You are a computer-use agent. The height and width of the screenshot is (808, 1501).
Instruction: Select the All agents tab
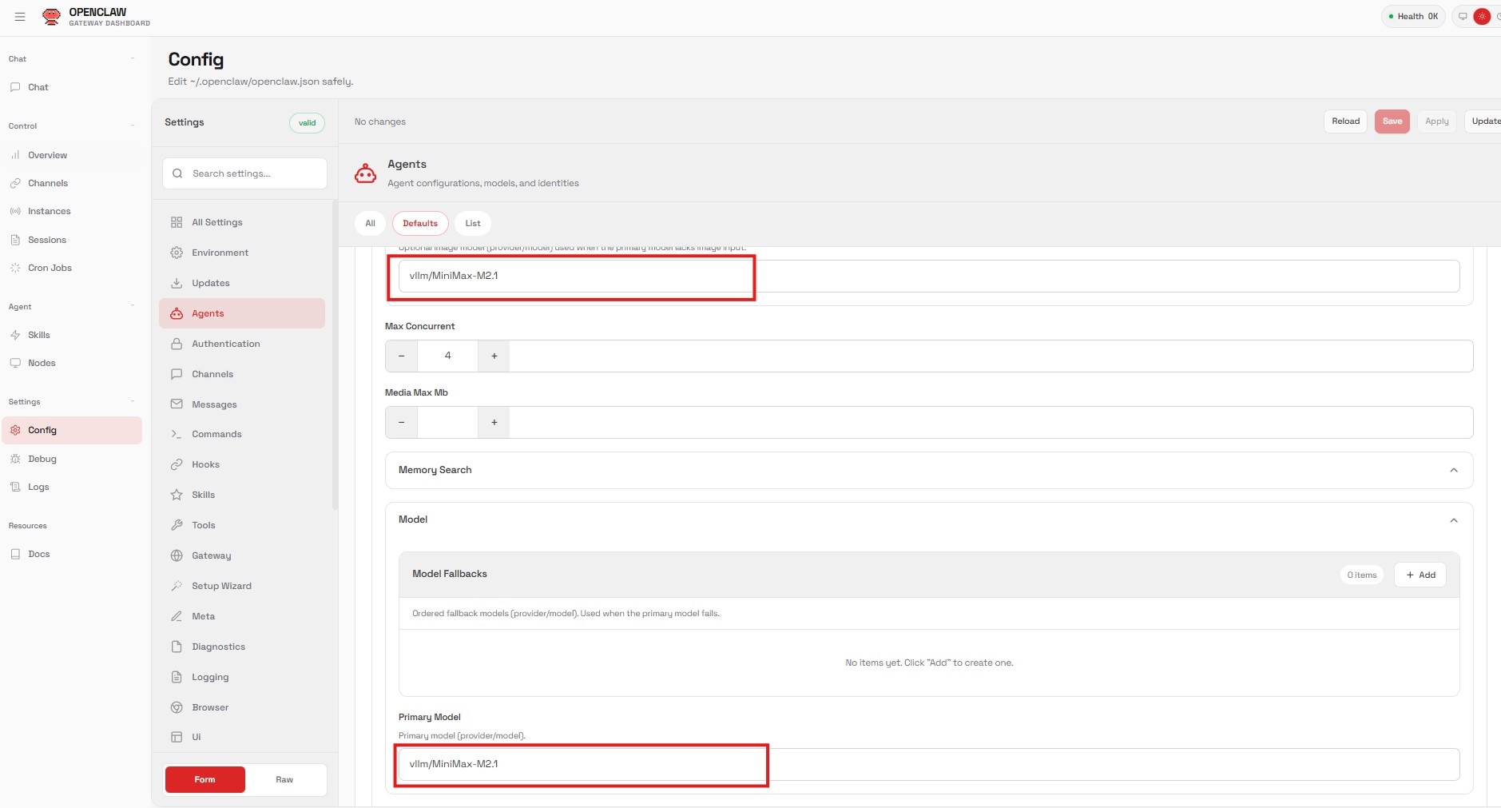370,223
